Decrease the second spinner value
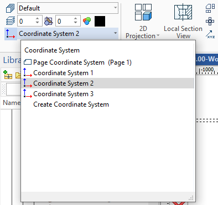 tap(75, 23)
